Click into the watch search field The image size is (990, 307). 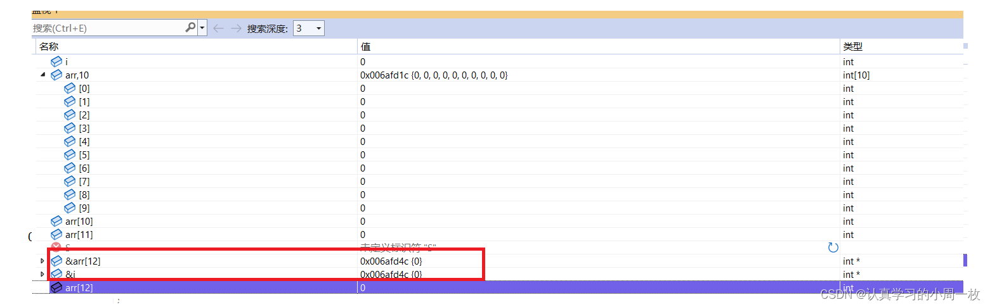108,28
